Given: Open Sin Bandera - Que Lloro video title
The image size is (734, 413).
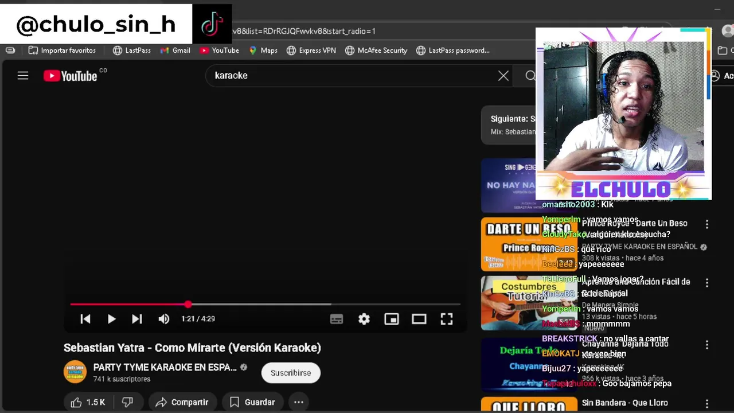Looking at the screenshot, I should point(625,403).
